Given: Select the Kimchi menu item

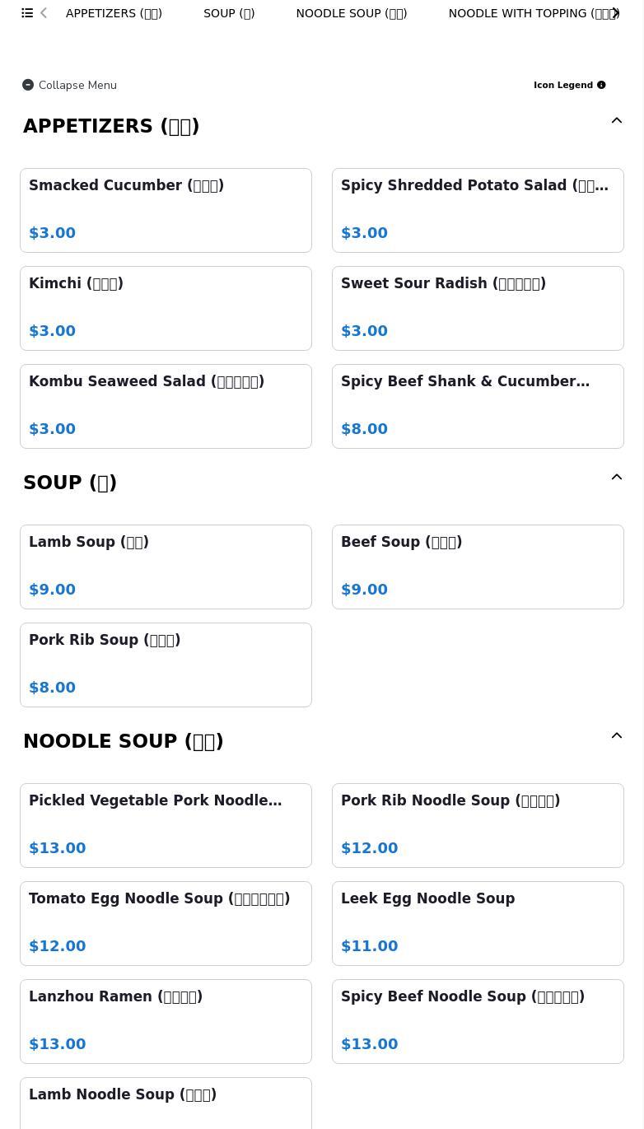Looking at the screenshot, I should click(x=166, y=308).
